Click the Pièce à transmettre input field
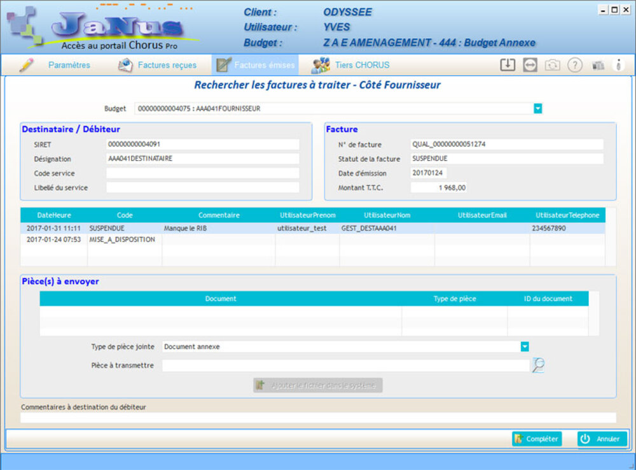The height and width of the screenshot is (470, 636). point(345,366)
